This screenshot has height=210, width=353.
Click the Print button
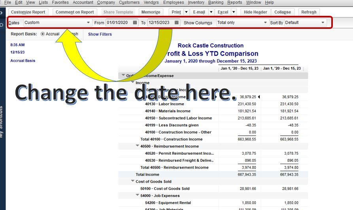point(176,12)
